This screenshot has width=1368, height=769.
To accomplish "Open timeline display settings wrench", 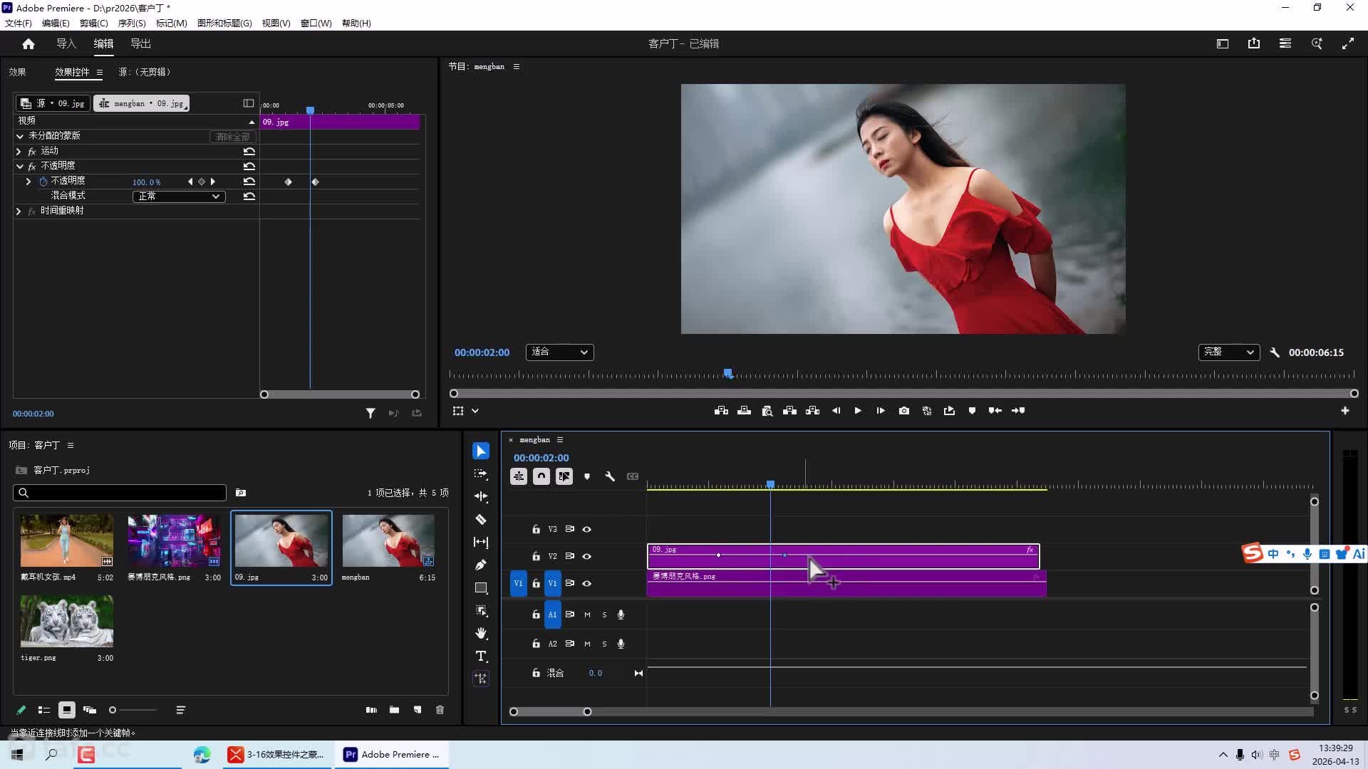I will coord(610,477).
